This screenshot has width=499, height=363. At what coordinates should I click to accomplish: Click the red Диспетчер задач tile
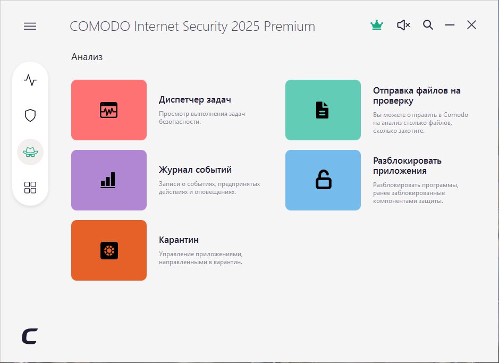pos(109,110)
